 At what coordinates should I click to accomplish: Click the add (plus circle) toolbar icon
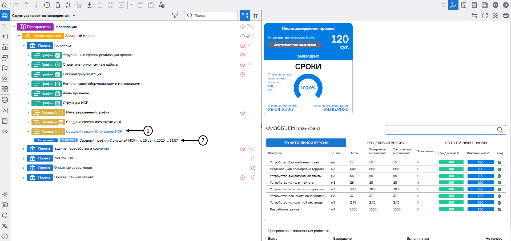click(x=47, y=5)
